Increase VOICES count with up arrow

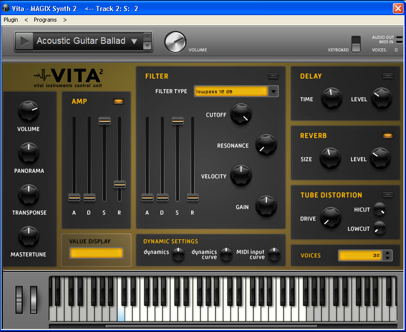(387, 253)
